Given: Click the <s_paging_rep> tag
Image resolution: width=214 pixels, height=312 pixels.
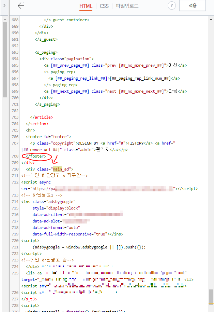Looking at the screenshot, I should pyautogui.click(x=60, y=72).
